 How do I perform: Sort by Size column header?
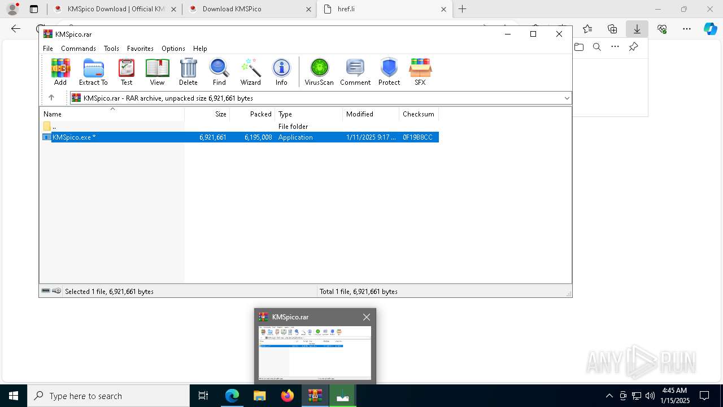coord(207,114)
